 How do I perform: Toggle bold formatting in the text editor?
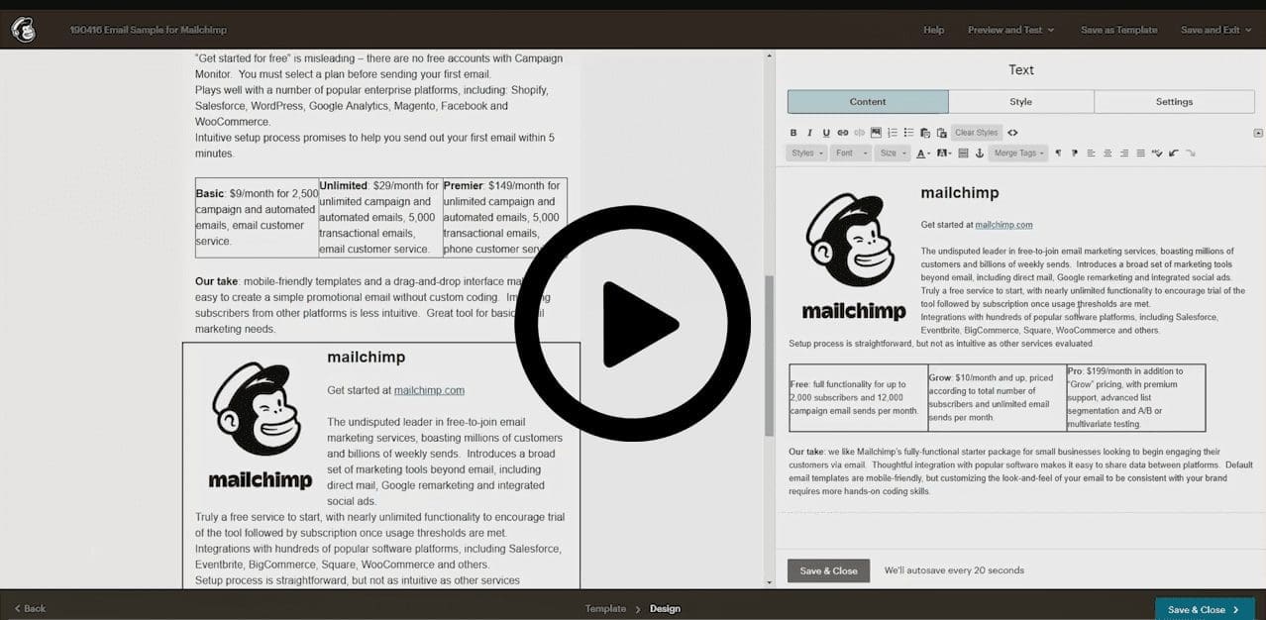pos(793,132)
